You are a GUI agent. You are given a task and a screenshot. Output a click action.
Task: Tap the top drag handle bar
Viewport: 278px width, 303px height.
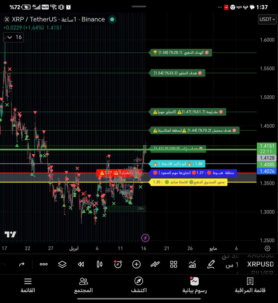[139, 6]
